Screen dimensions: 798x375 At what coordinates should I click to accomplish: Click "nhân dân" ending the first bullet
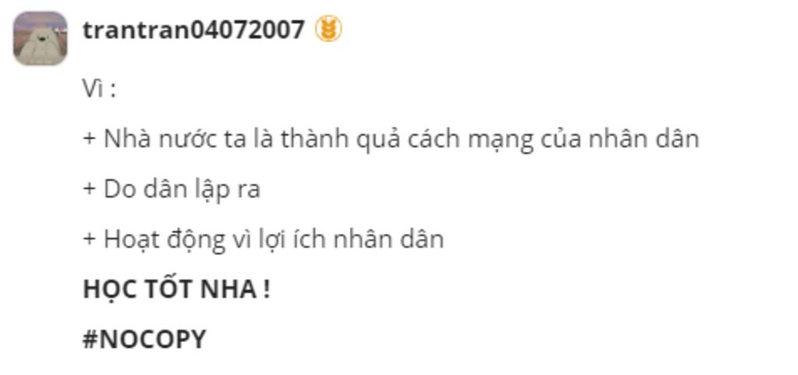click(x=644, y=139)
